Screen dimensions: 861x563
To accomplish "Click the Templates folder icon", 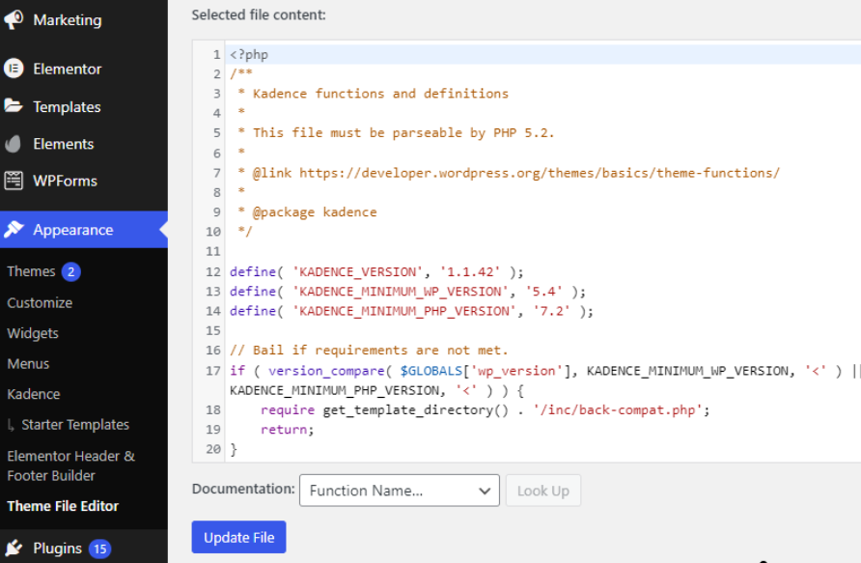I will coord(14,106).
